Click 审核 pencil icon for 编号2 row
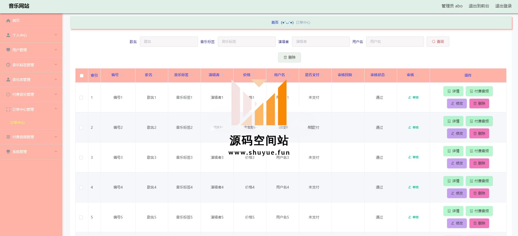518x236 pixels. (x=409, y=127)
